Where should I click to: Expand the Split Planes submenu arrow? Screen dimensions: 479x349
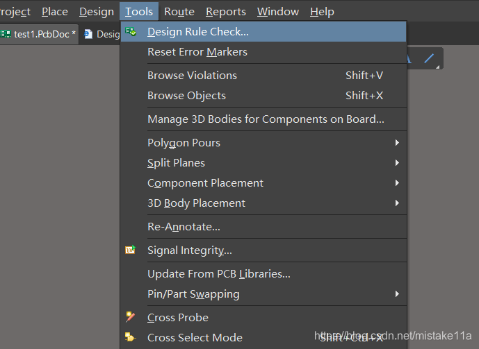[x=397, y=163]
